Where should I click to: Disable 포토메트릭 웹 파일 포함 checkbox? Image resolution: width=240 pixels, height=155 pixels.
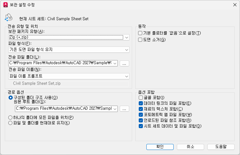(x=141, y=115)
